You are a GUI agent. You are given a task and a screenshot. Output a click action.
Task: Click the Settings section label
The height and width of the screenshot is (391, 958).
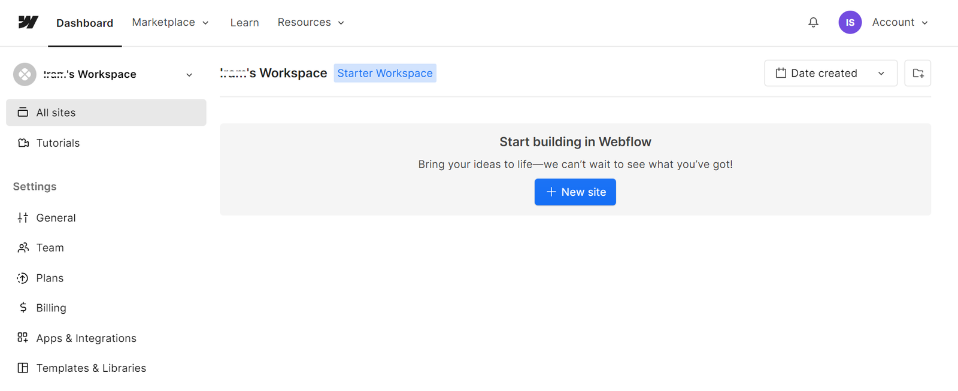point(35,186)
